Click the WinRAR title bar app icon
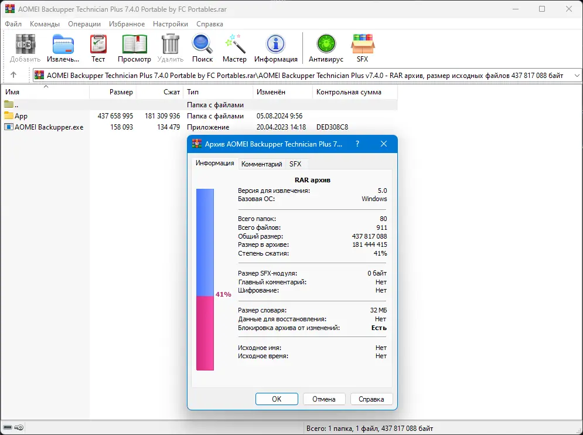Image resolution: width=583 pixels, height=435 pixels. click(x=10, y=9)
